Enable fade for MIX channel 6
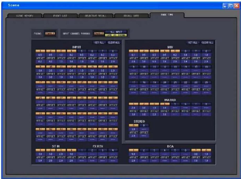This screenshot has width=241, height=179. 186,51
